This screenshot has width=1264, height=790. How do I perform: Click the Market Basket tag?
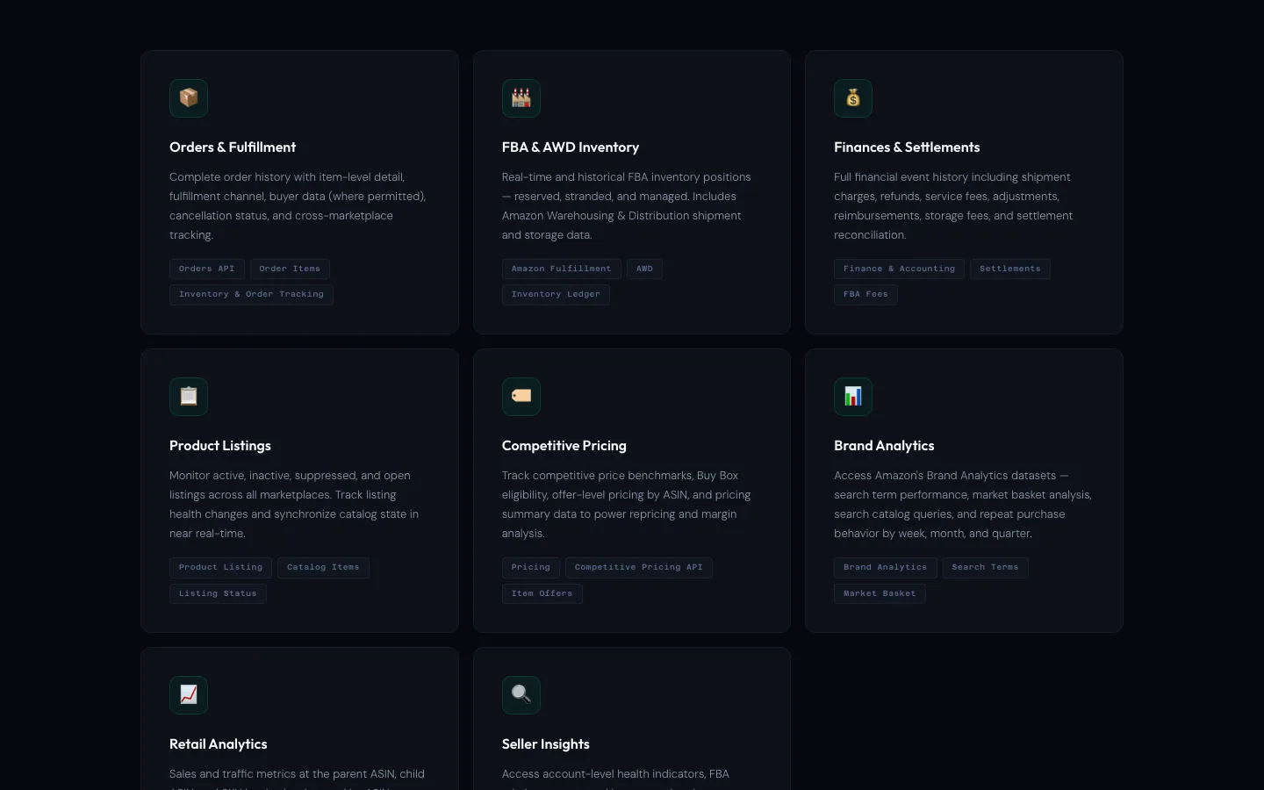[880, 593]
